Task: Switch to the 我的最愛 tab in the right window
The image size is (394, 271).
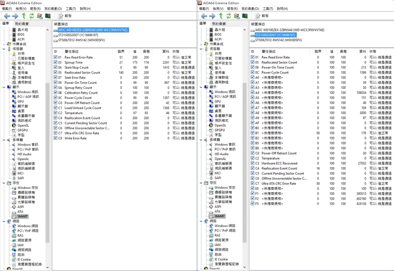Action: 219,24
